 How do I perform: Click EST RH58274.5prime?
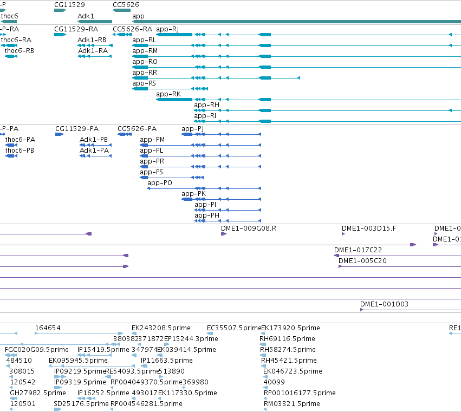point(288,350)
